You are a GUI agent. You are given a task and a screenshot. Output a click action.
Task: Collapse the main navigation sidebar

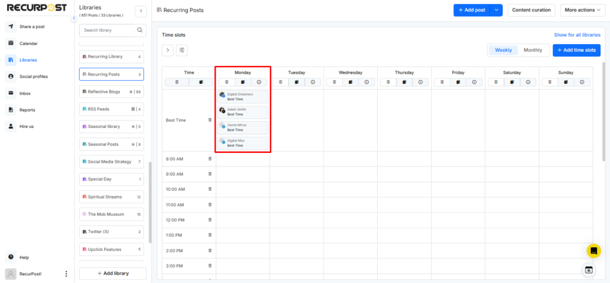pyautogui.click(x=74, y=18)
